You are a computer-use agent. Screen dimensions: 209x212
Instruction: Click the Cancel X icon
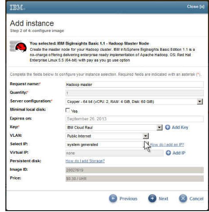point(183,198)
